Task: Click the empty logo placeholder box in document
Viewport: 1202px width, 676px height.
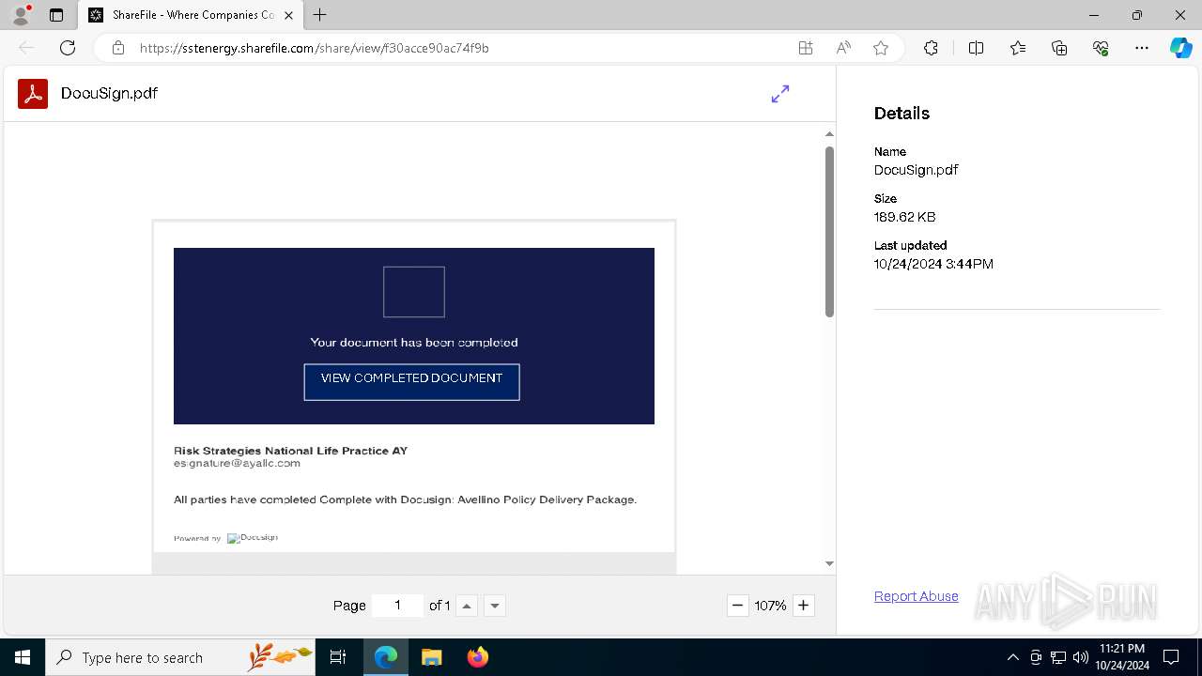Action: [414, 292]
